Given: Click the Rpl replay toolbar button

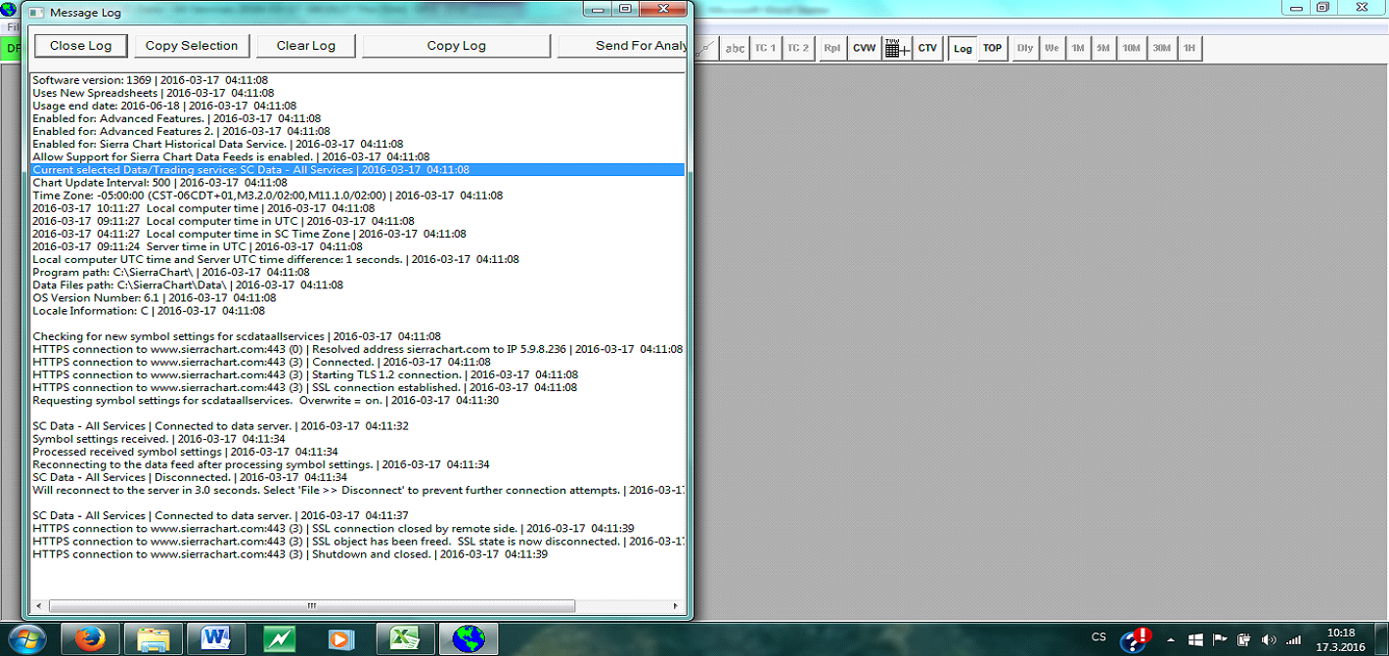Looking at the screenshot, I should pyautogui.click(x=831, y=48).
